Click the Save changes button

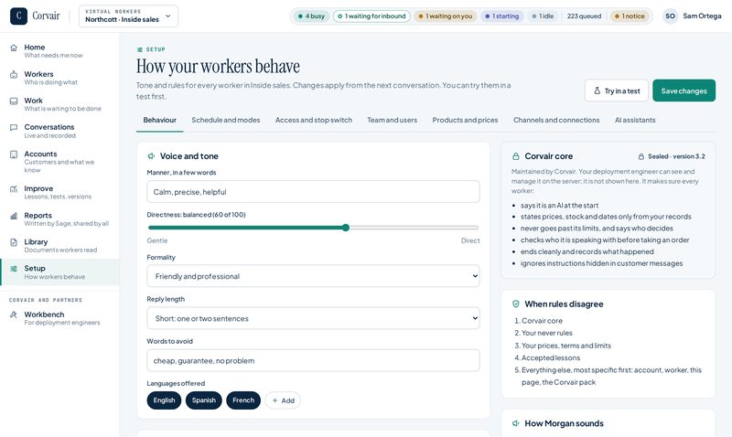tap(684, 91)
